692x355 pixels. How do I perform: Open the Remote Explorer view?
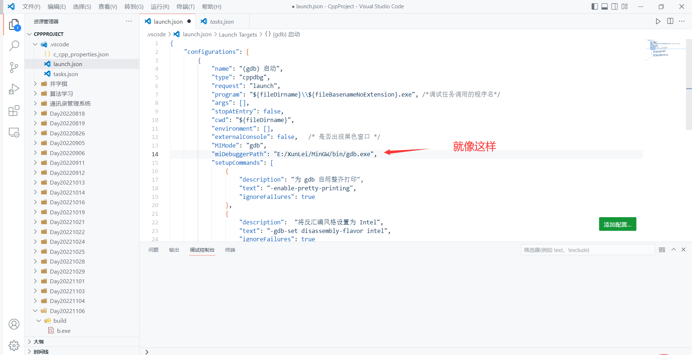[14, 132]
